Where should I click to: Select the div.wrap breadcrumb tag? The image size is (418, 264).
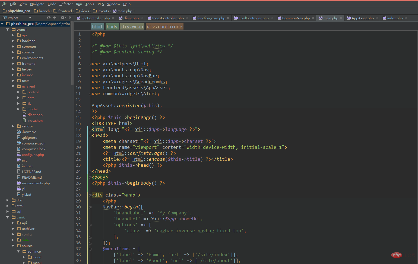pyautogui.click(x=132, y=26)
